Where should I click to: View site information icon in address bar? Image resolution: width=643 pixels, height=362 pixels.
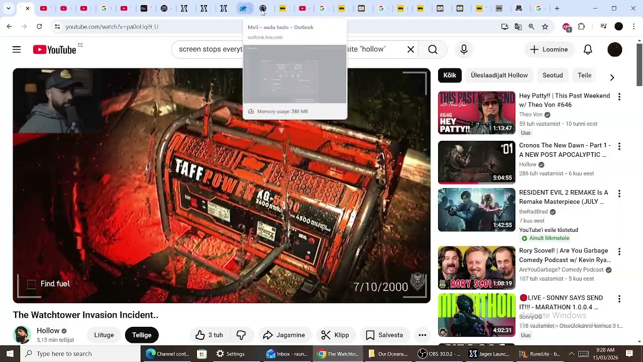tap(57, 27)
